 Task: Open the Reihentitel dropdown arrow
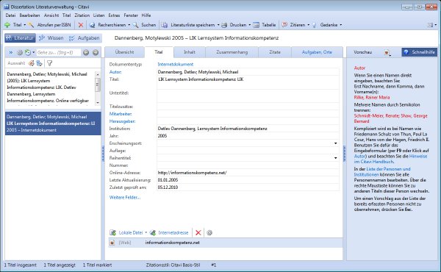pyautogui.click(x=336, y=158)
